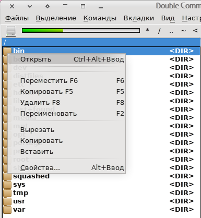The width and height of the screenshot is (201, 218).
Task: Click the tmp folder icon
Action: pyautogui.click(x=7, y=193)
